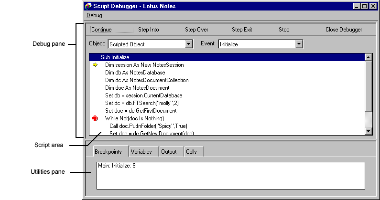The height and width of the screenshot is (200, 380).
Task: Minimize the Script Debugger window
Action: point(356,6)
